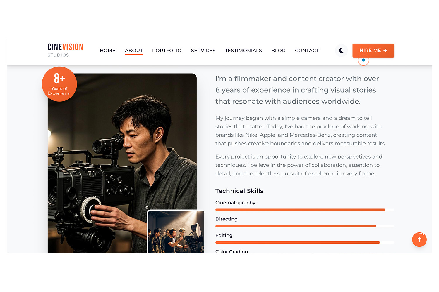This screenshot has height=292, width=439.
Task: Click the Directing skill progress bar
Action: (x=304, y=226)
